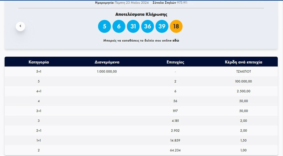Open the 'εδώ' online submission link
Viewport: 283px width, 156px height.
[x=176, y=41]
